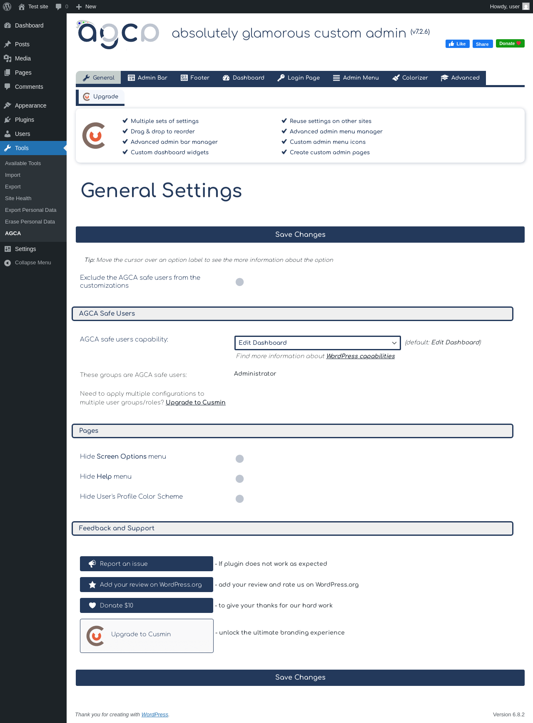Click the home icon beside Test site
The width and height of the screenshot is (533, 723).
coord(22,7)
